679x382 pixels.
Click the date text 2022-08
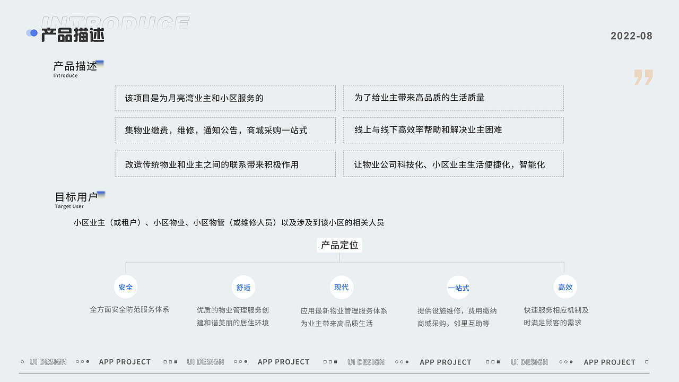point(631,36)
